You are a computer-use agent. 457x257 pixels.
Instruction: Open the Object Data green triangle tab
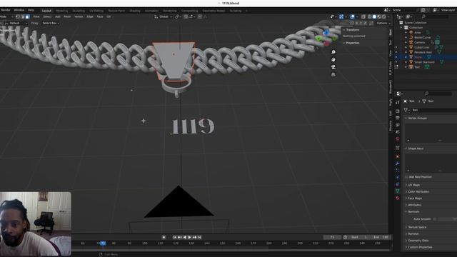click(398, 191)
